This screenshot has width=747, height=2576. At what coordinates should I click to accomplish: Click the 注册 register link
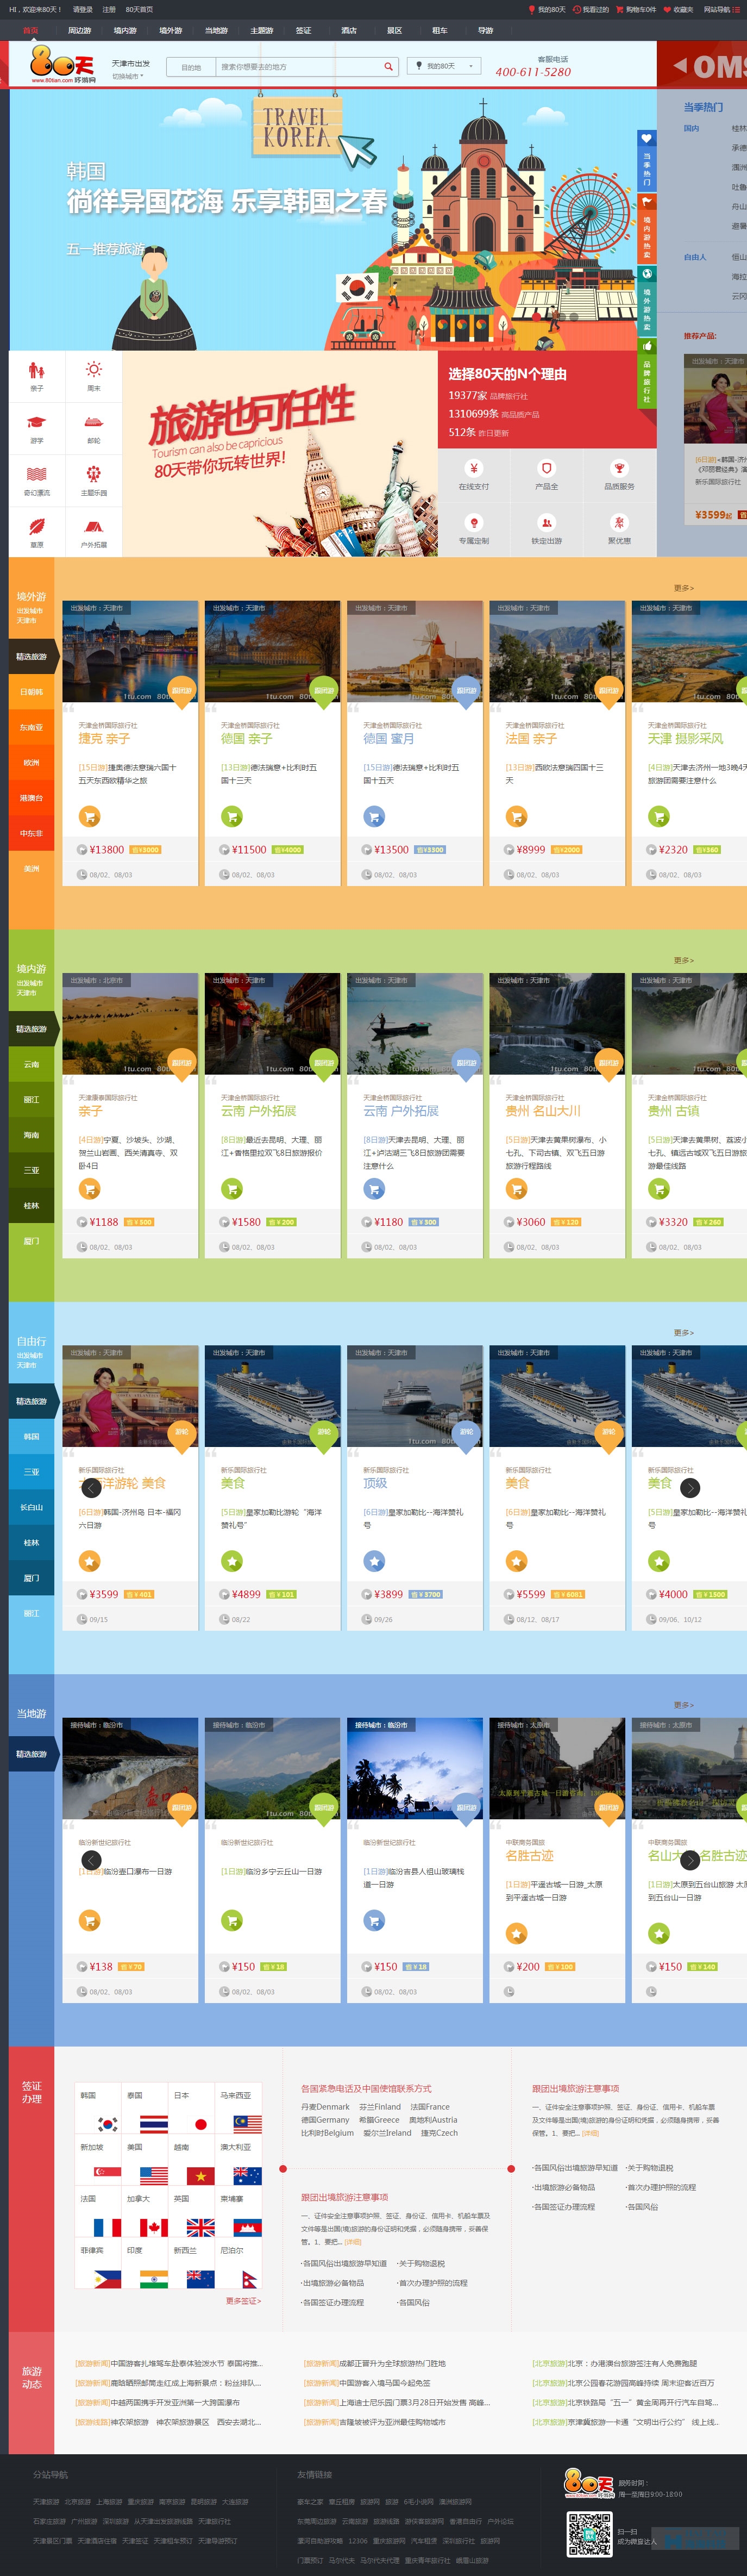point(109,9)
